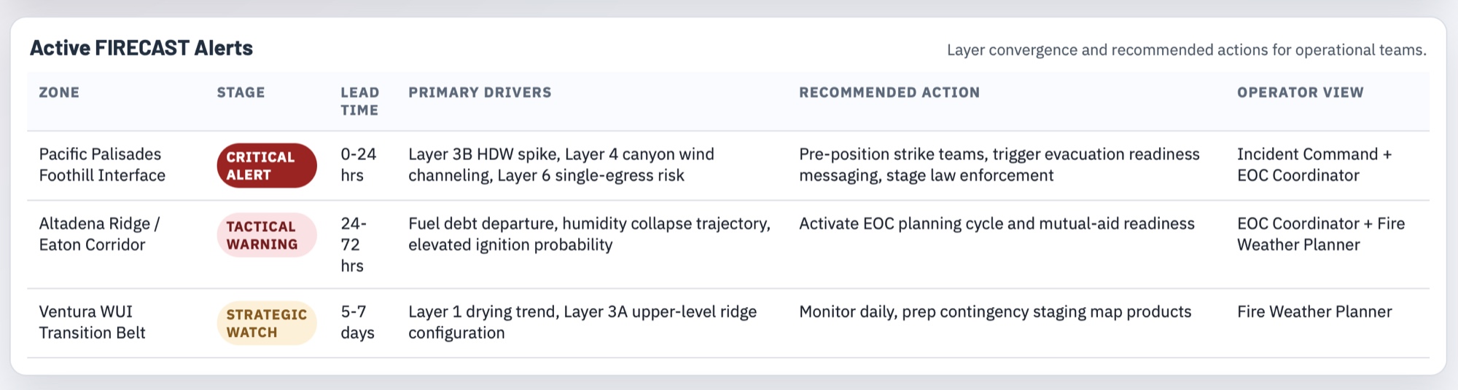Image resolution: width=1458 pixels, height=390 pixels.
Task: Click the TACTICAL WARNING stage badge
Action: point(266,235)
